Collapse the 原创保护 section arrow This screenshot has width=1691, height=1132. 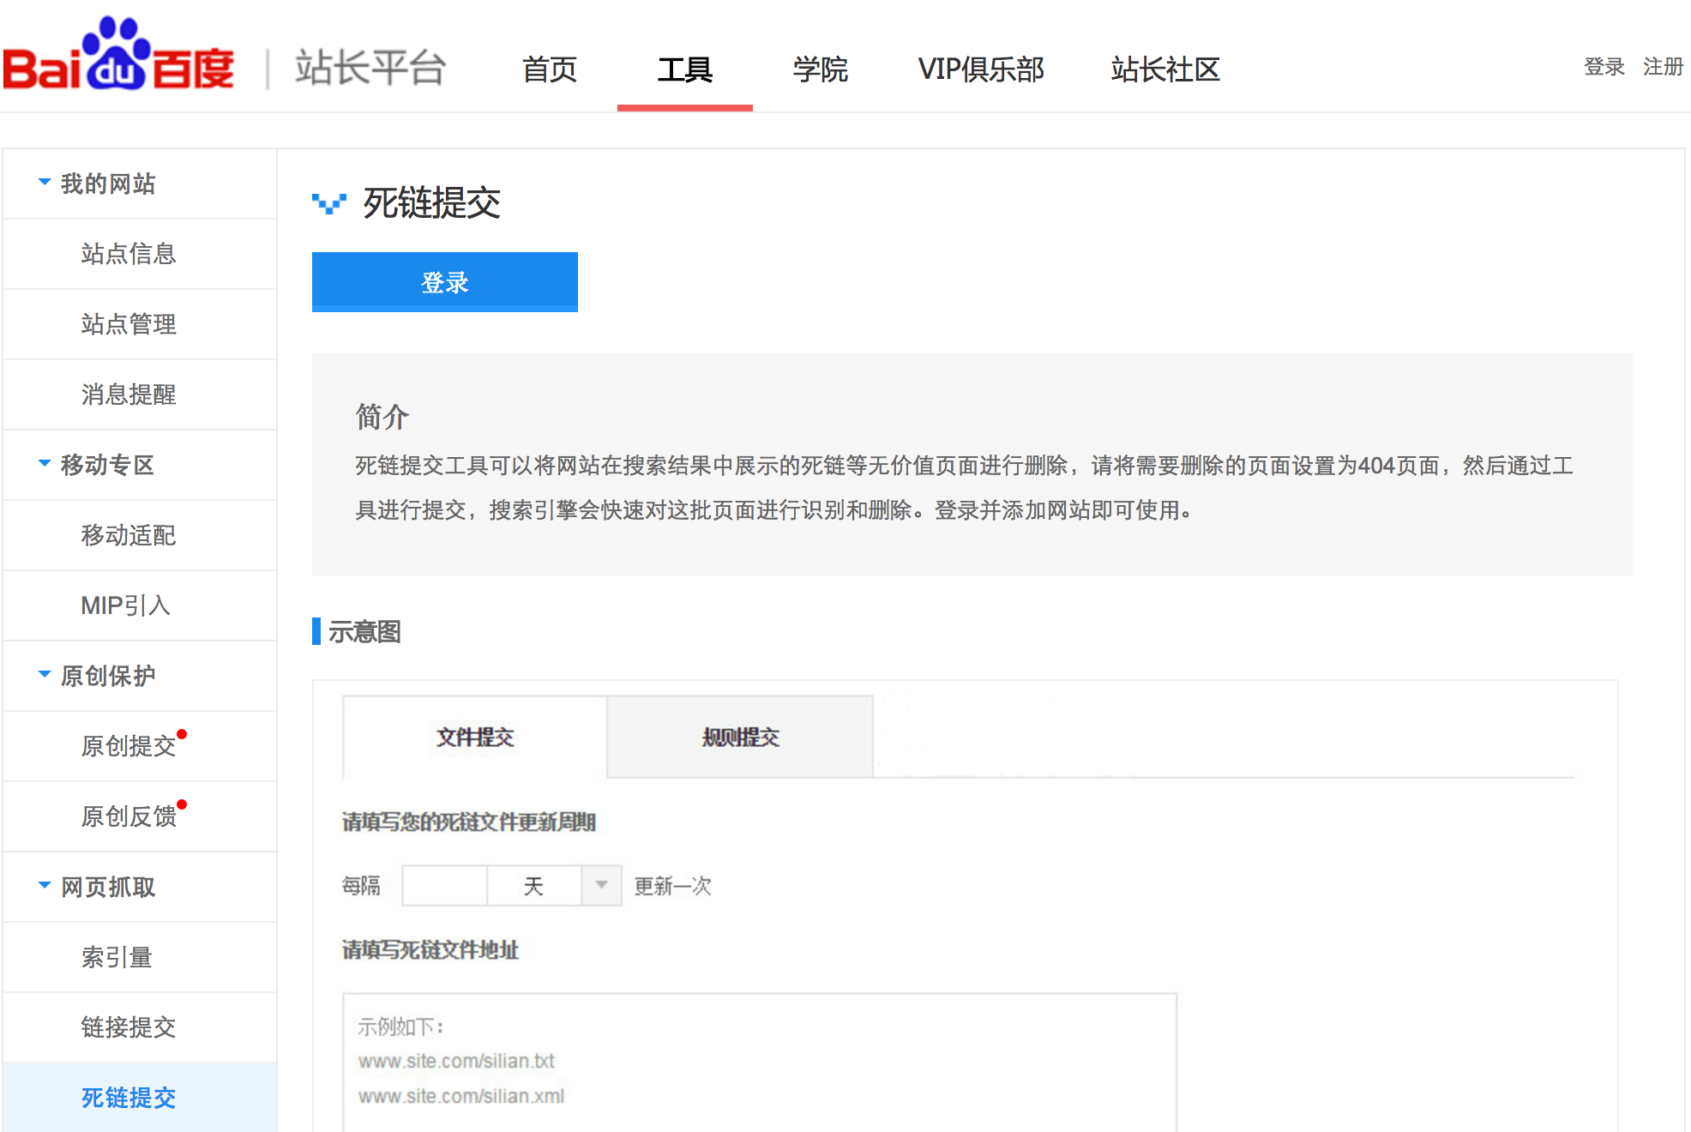pos(45,674)
